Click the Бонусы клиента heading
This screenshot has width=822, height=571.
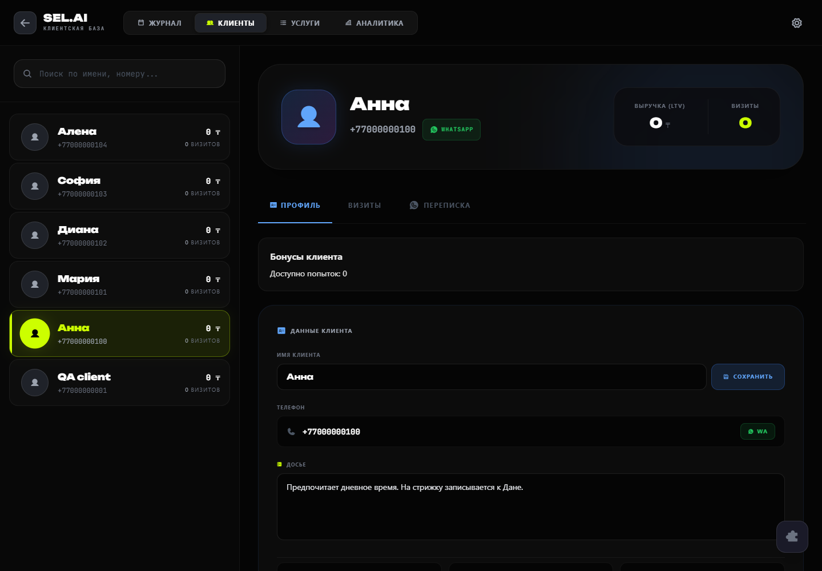tap(306, 257)
